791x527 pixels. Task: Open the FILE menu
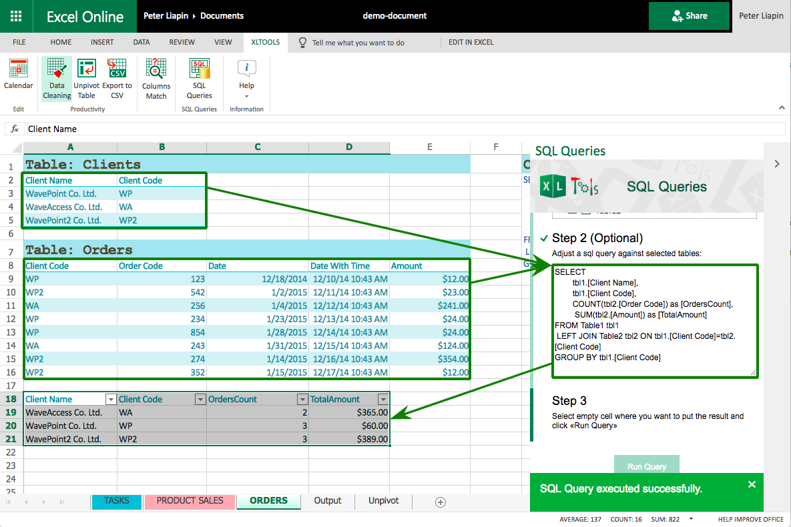click(19, 43)
